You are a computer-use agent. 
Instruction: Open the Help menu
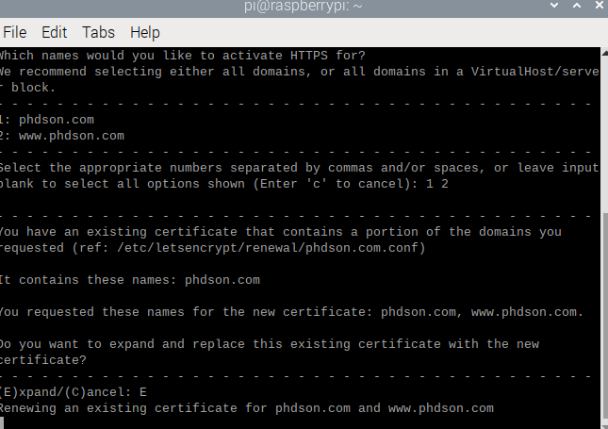(144, 33)
